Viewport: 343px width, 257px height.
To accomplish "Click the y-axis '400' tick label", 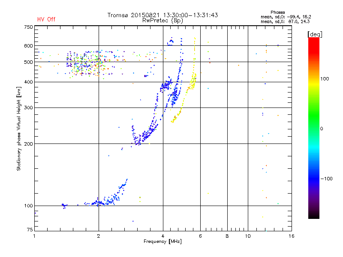I will (x=28, y=82).
